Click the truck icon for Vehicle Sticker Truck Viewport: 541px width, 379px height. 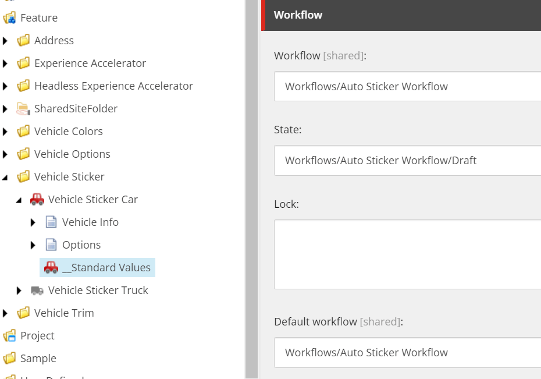pos(37,291)
